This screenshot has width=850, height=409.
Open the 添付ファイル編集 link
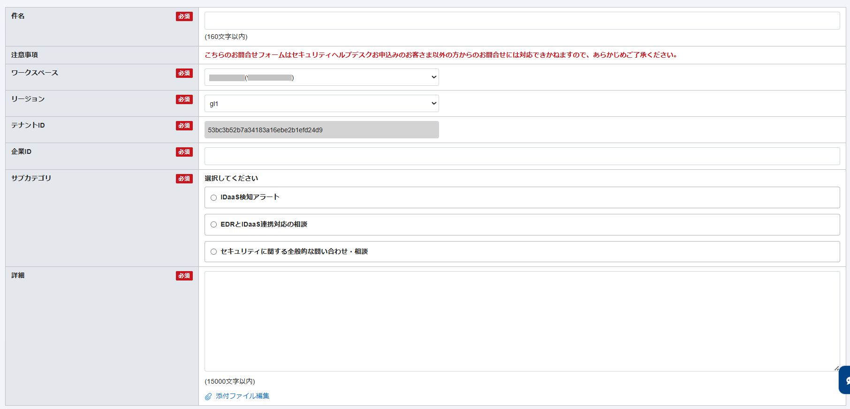[x=243, y=396]
